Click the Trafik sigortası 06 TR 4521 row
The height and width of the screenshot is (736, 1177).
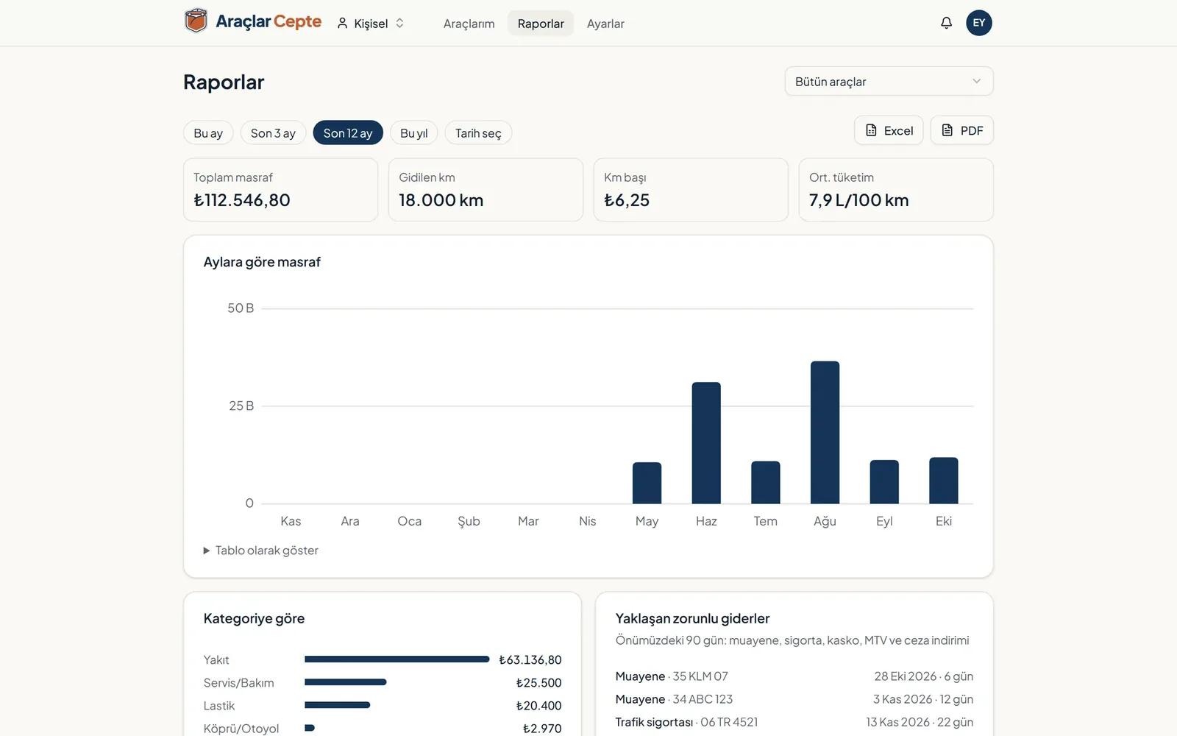point(794,722)
